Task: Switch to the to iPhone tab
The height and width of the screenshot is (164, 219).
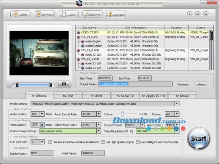Action: pyautogui.click(x=39, y=96)
